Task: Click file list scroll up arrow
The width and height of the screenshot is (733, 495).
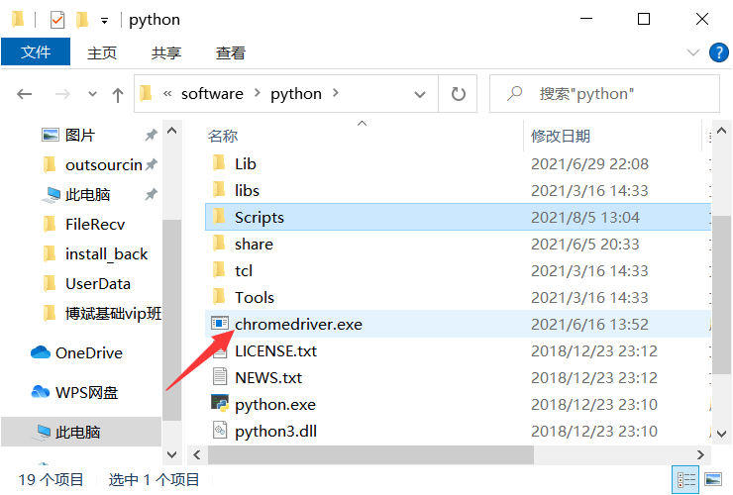Action: tap(721, 131)
